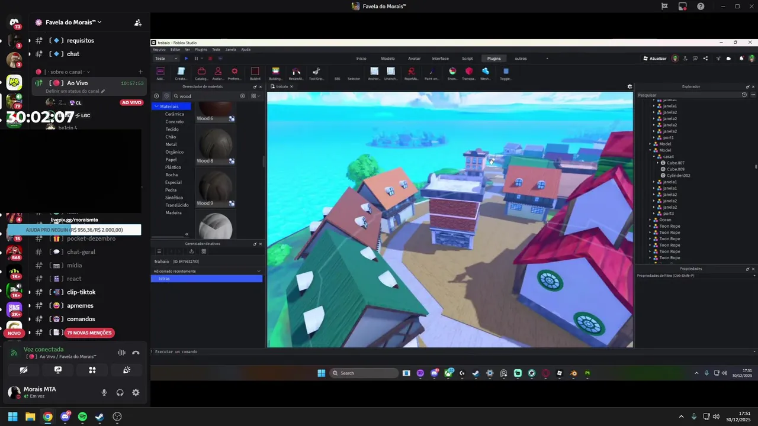Pause the Roblox Studio simulation
The image size is (758, 426).
(196, 59)
